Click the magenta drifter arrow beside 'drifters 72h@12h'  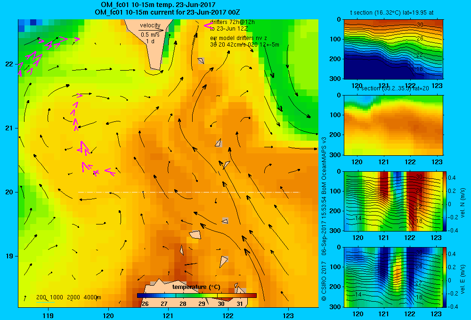point(208,25)
